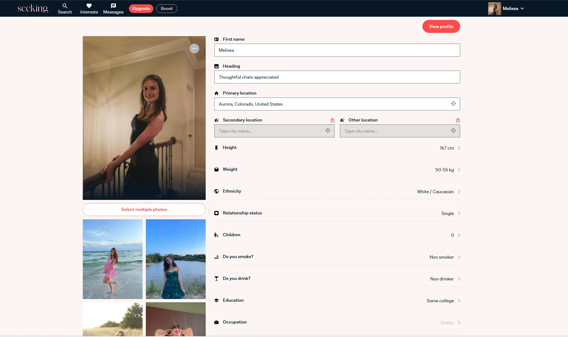Click the locate icon in Other location field
Image resolution: width=568 pixels, height=337 pixels.
point(453,131)
